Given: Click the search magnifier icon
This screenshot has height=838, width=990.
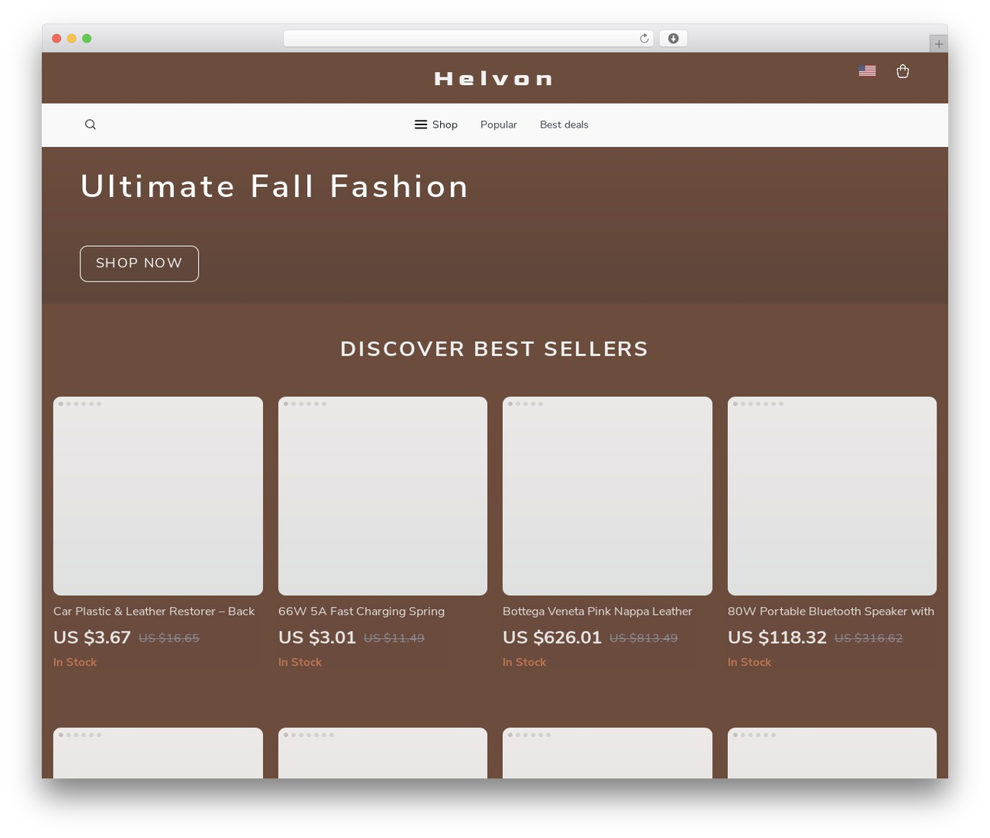Looking at the screenshot, I should click(90, 124).
